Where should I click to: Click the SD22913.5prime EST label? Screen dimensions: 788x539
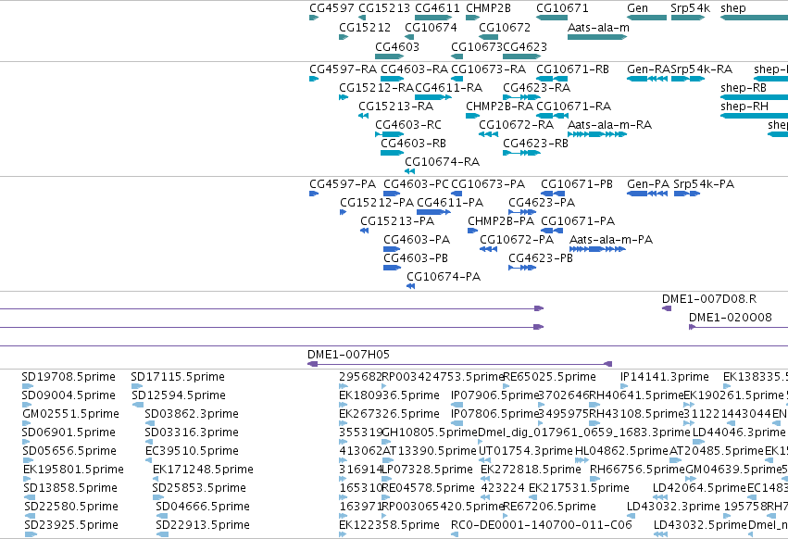click(x=203, y=524)
